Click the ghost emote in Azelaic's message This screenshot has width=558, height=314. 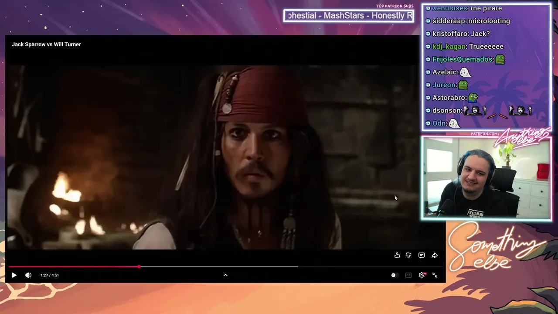click(466, 72)
